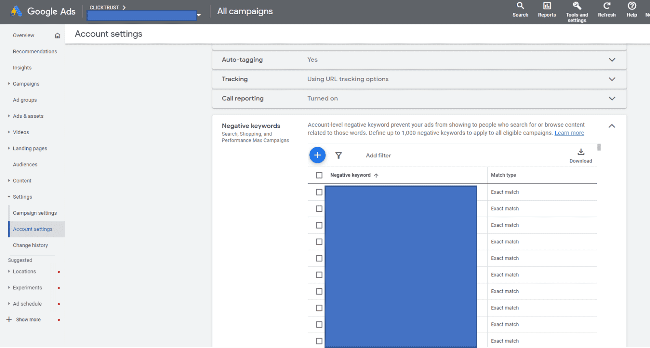This screenshot has height=348, width=650.
Task: Check the eighth negative keyword row checkbox
Action: pos(319,308)
